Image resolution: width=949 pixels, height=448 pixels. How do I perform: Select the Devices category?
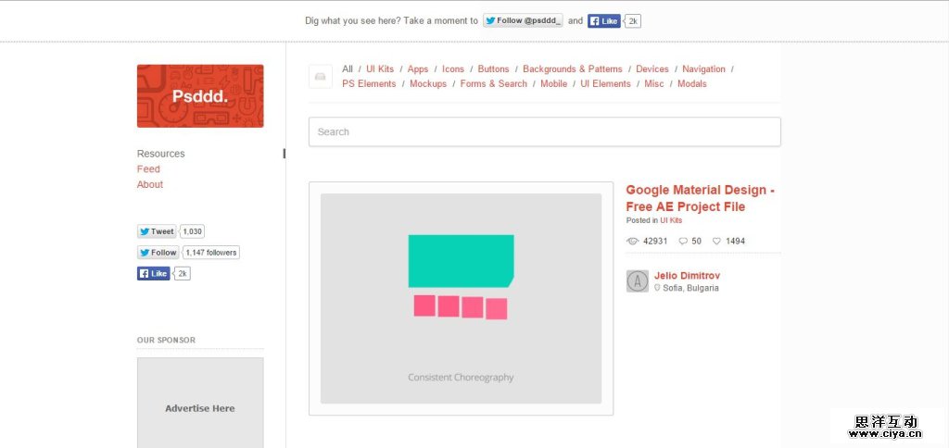[x=652, y=68]
